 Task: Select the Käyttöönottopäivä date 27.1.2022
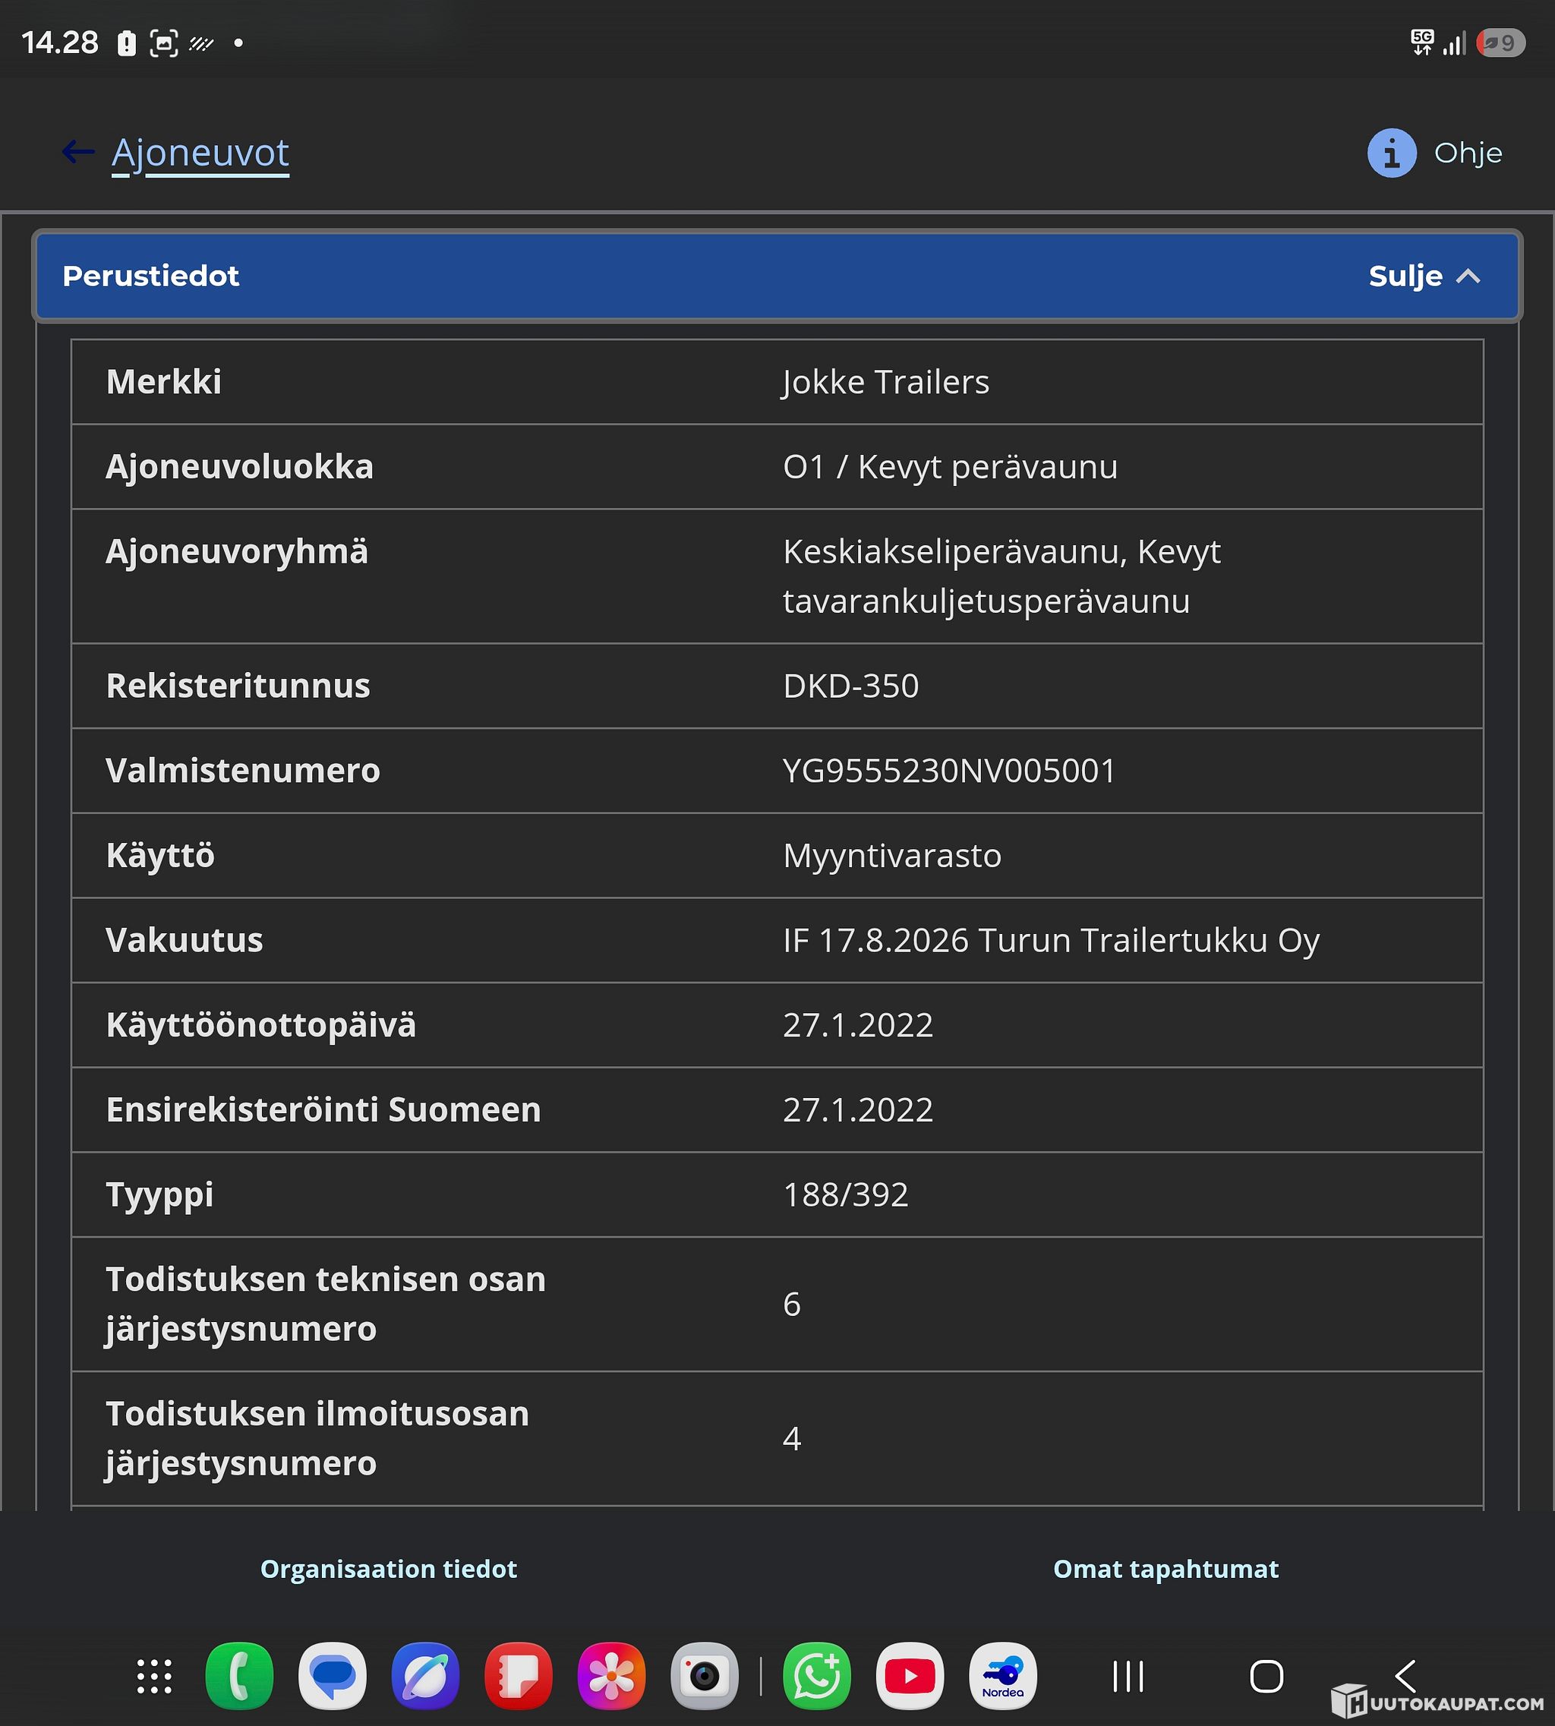(858, 1024)
